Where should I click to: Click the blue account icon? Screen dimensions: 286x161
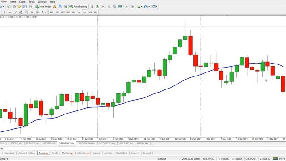[60, 7]
